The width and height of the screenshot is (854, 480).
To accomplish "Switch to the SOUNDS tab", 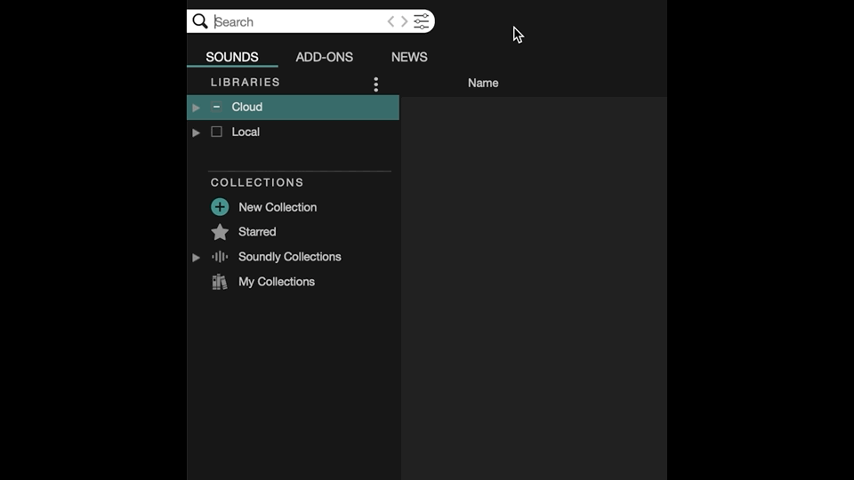I will click(232, 57).
